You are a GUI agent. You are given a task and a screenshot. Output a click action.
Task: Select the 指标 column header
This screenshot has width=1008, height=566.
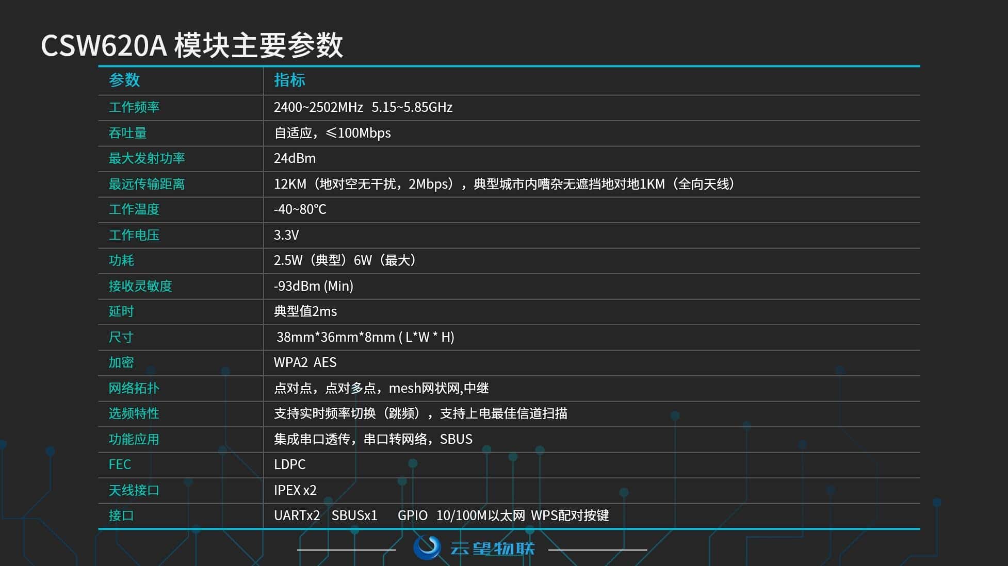click(x=289, y=80)
